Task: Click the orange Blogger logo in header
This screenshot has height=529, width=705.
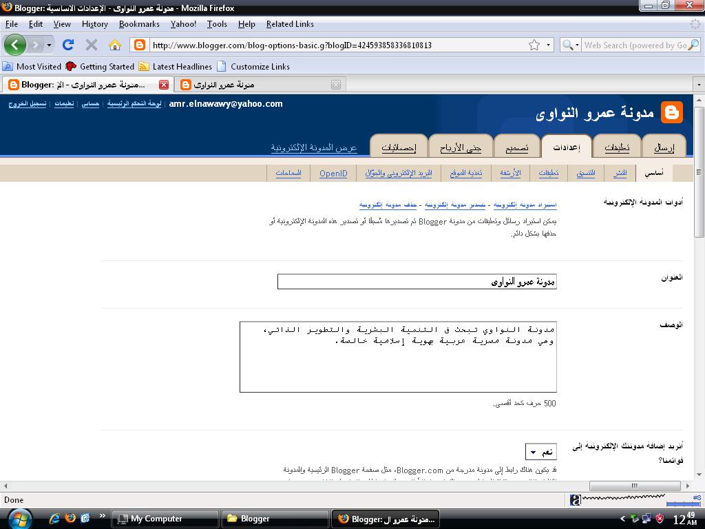Action: coord(672,112)
